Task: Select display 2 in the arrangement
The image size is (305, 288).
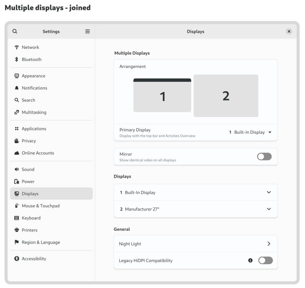Action: coord(226,96)
